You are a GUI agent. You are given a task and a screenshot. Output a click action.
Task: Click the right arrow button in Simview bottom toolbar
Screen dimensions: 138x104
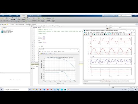(120, 81)
